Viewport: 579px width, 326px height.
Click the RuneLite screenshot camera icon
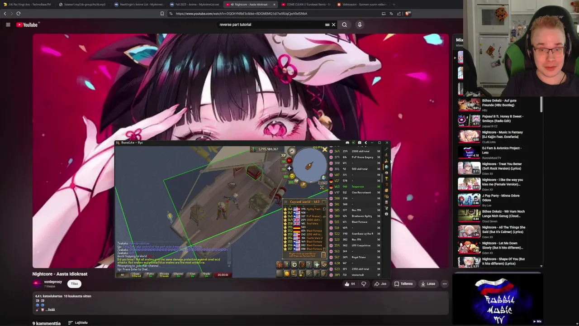(x=360, y=143)
